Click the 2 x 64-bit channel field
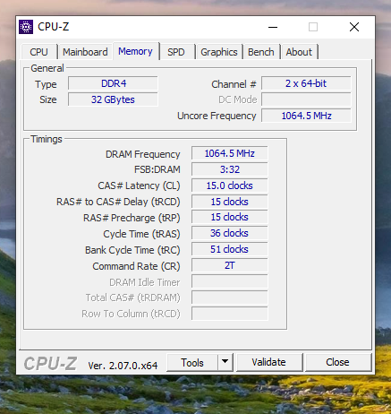Screen dimensions: 391x414 pyautogui.click(x=306, y=83)
